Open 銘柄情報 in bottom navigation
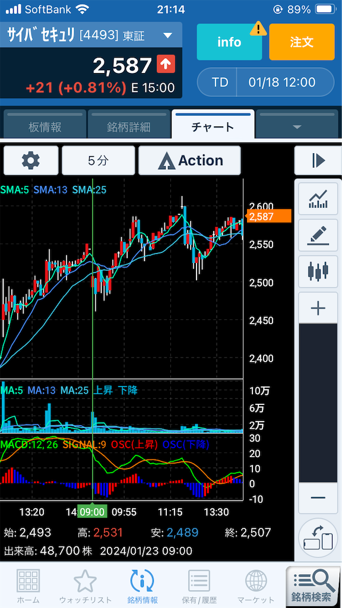This screenshot has height=608, width=342. coord(142,586)
